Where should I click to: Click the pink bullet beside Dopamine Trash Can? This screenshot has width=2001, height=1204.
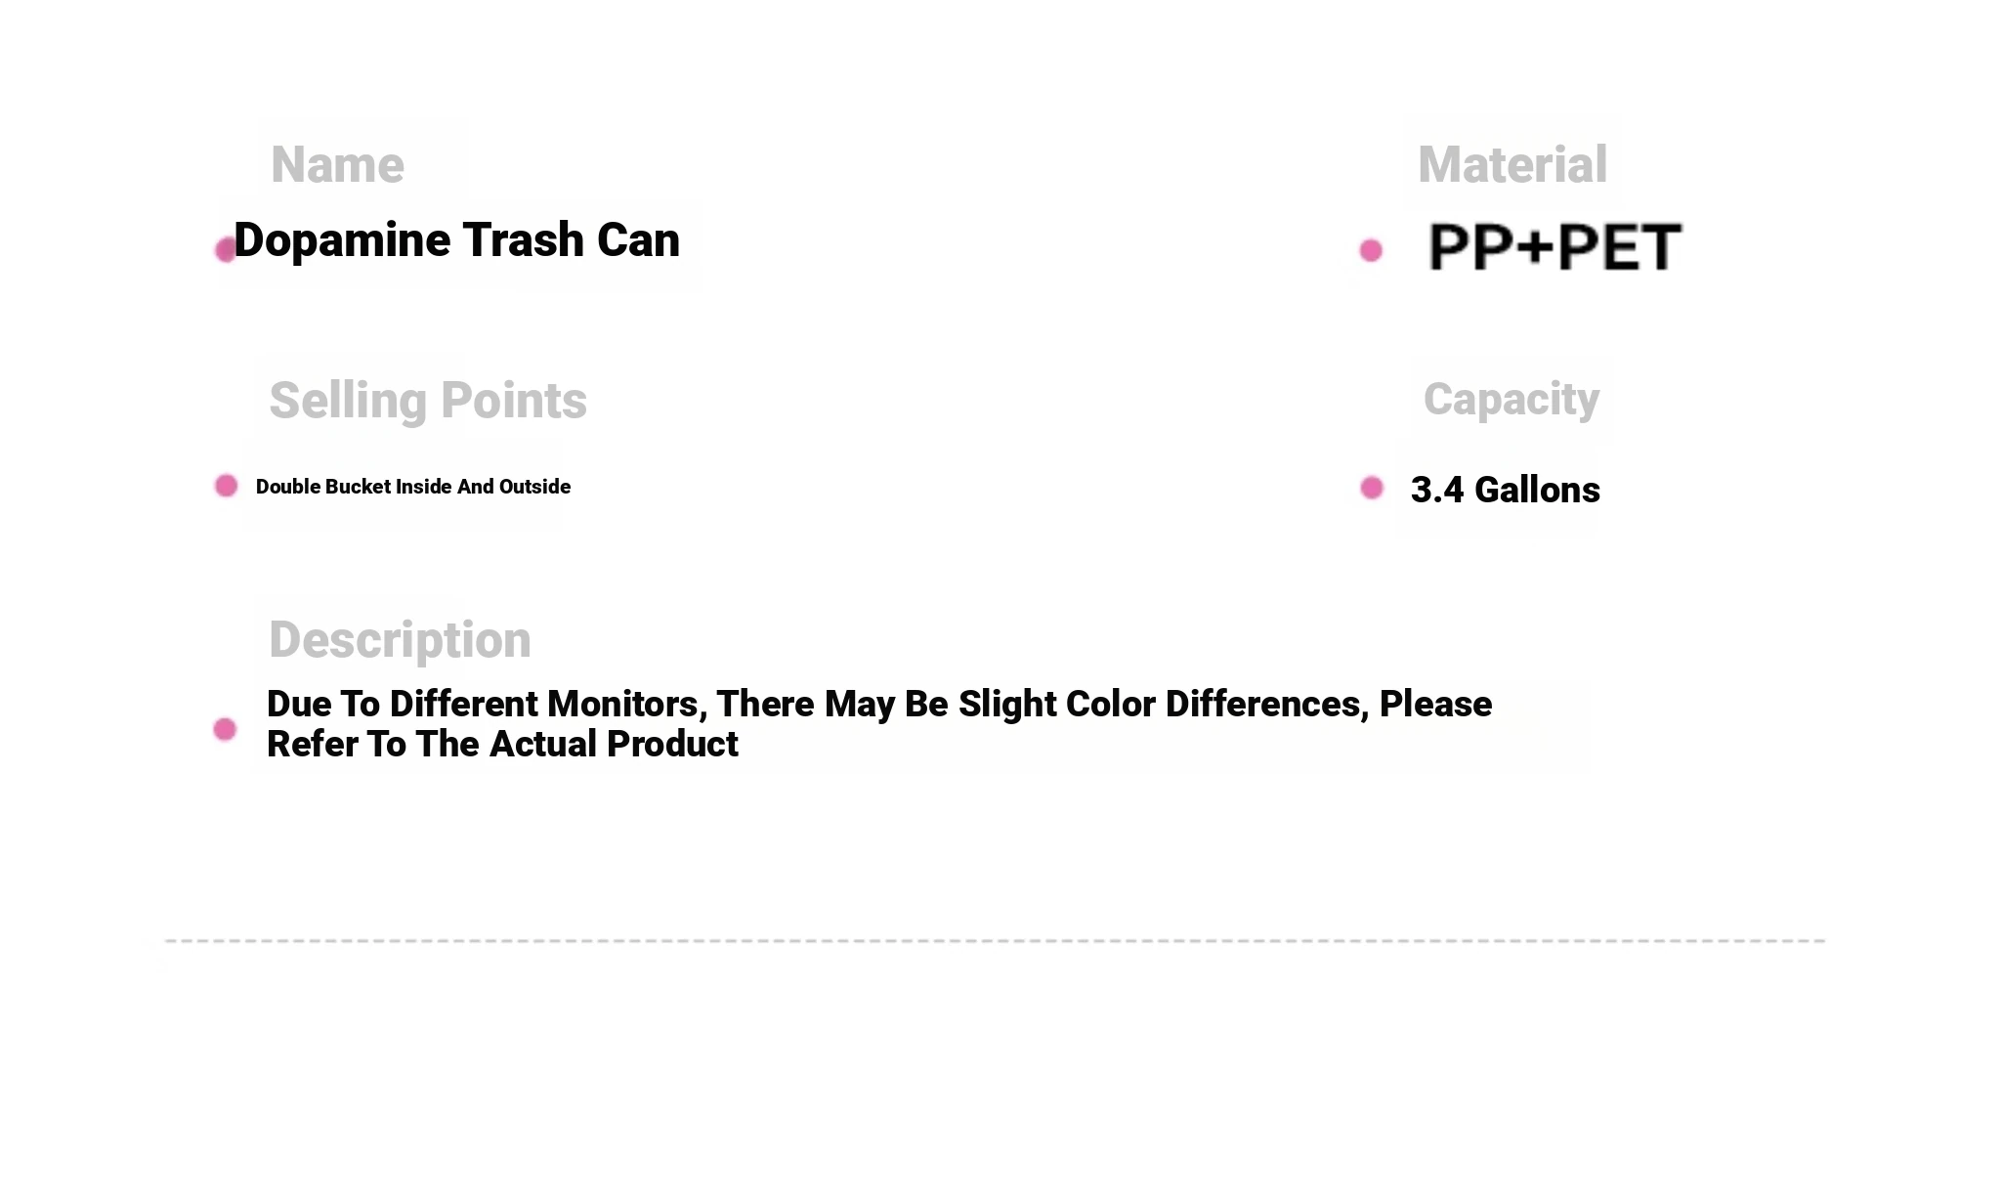[x=226, y=250]
